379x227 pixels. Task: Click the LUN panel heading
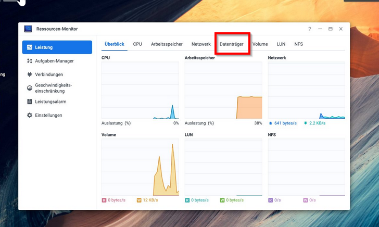(x=189, y=135)
